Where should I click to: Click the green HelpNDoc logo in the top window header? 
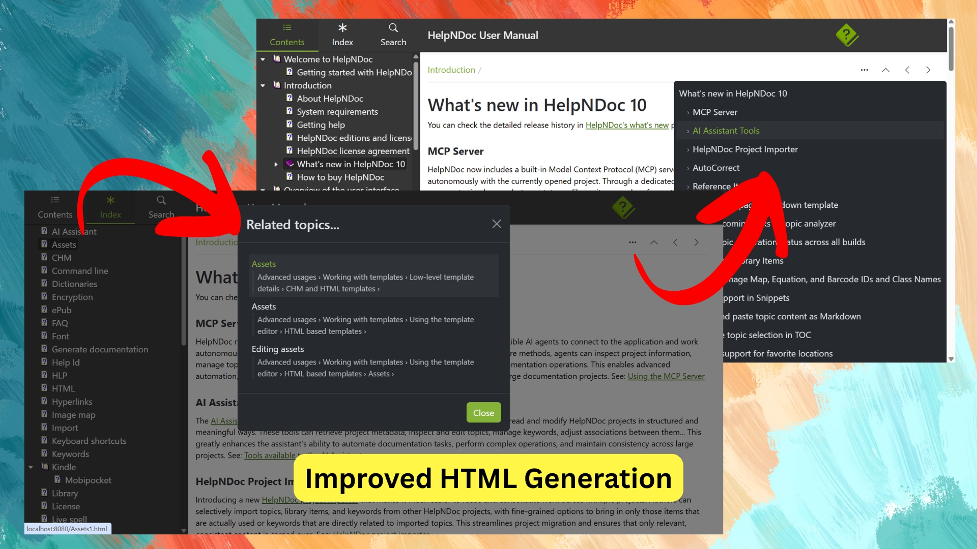click(847, 35)
